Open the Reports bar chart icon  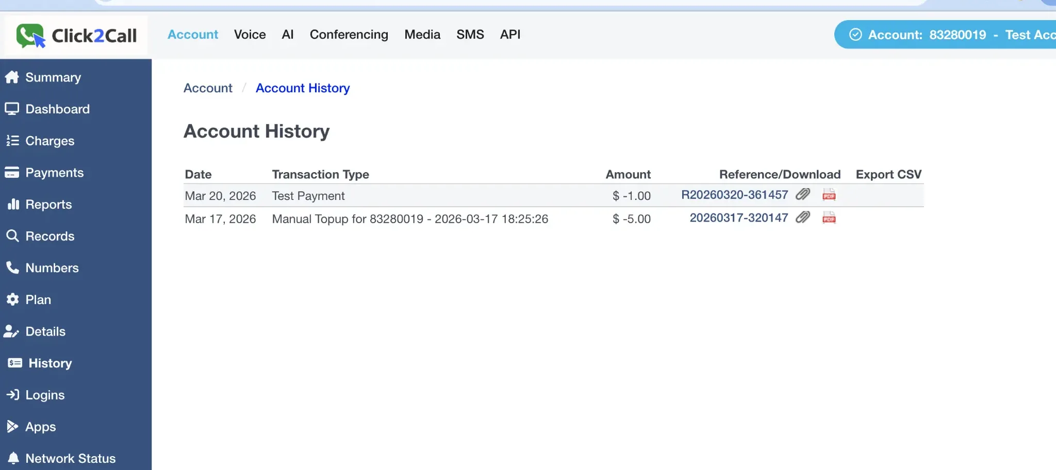tap(13, 204)
